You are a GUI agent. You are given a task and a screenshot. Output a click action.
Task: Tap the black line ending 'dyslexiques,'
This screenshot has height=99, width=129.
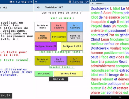coord(14,31)
